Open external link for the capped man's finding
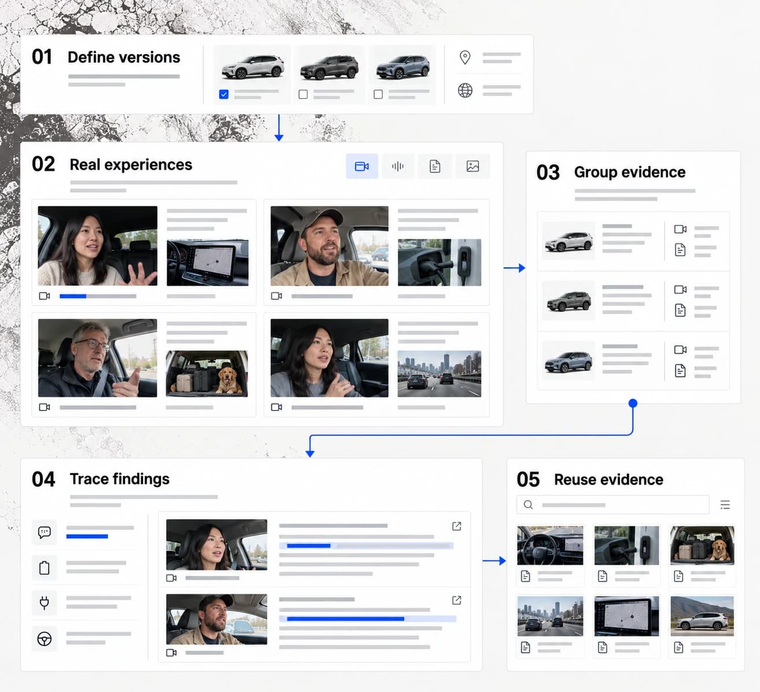 click(x=456, y=601)
